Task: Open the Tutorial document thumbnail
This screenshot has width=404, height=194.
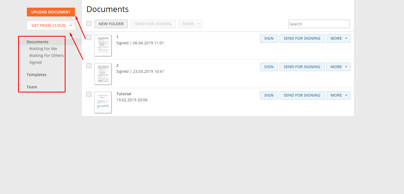Action: 103,102
